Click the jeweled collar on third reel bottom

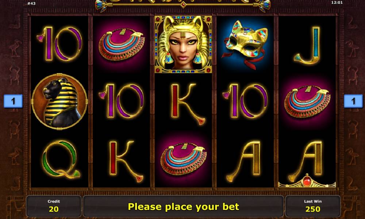[x=183, y=159]
